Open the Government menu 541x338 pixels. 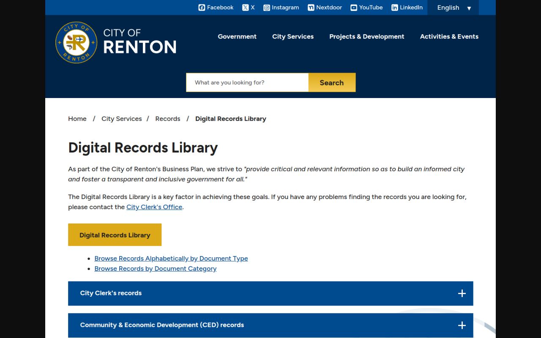237,36
